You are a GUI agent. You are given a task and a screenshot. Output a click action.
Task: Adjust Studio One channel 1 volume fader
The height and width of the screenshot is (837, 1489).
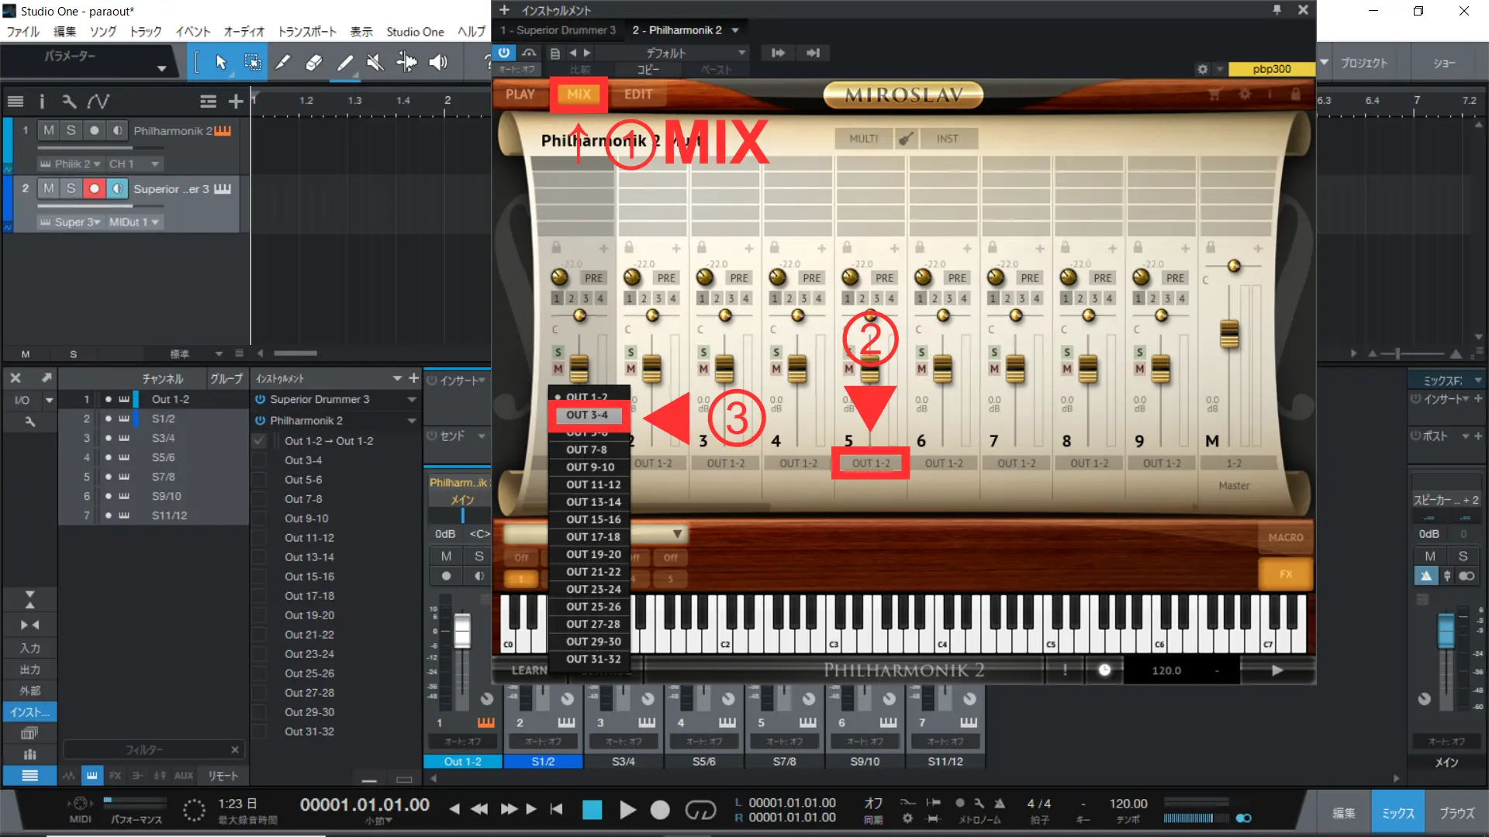tap(462, 629)
